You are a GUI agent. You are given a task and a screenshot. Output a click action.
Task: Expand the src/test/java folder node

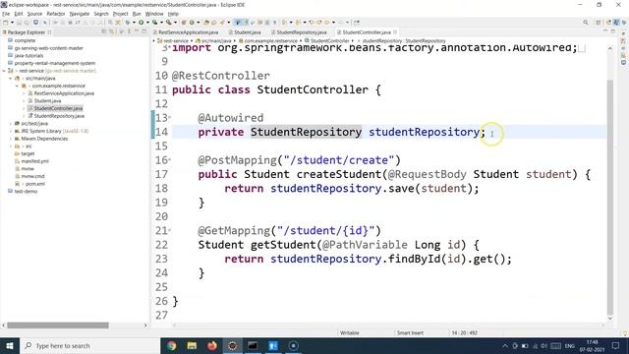tap(11, 124)
